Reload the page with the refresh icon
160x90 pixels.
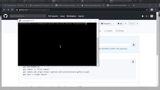12,10
